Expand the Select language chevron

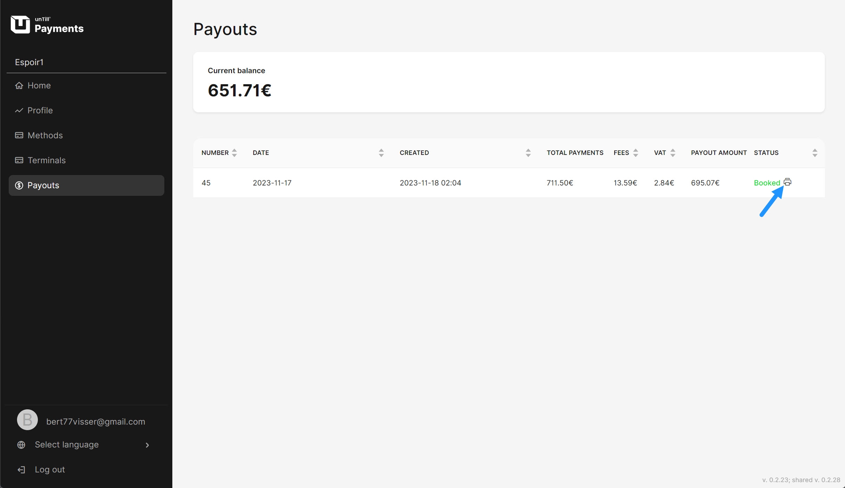pos(147,445)
